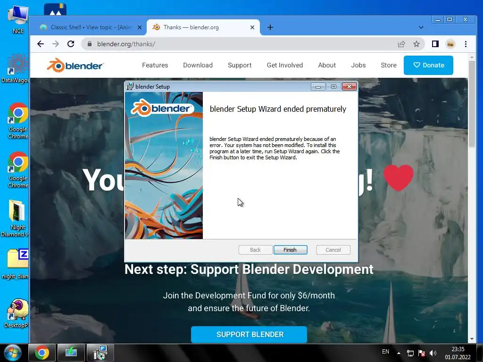Select the Thanks — blender.org tab

pyautogui.click(x=203, y=27)
